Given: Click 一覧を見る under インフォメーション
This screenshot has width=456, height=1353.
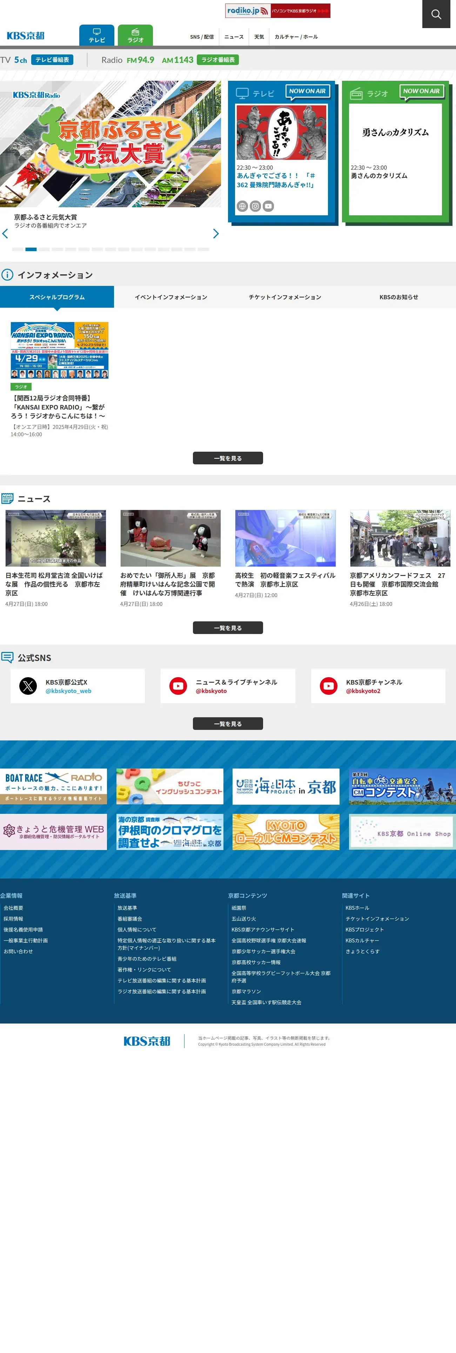Looking at the screenshot, I should pyautogui.click(x=228, y=458).
